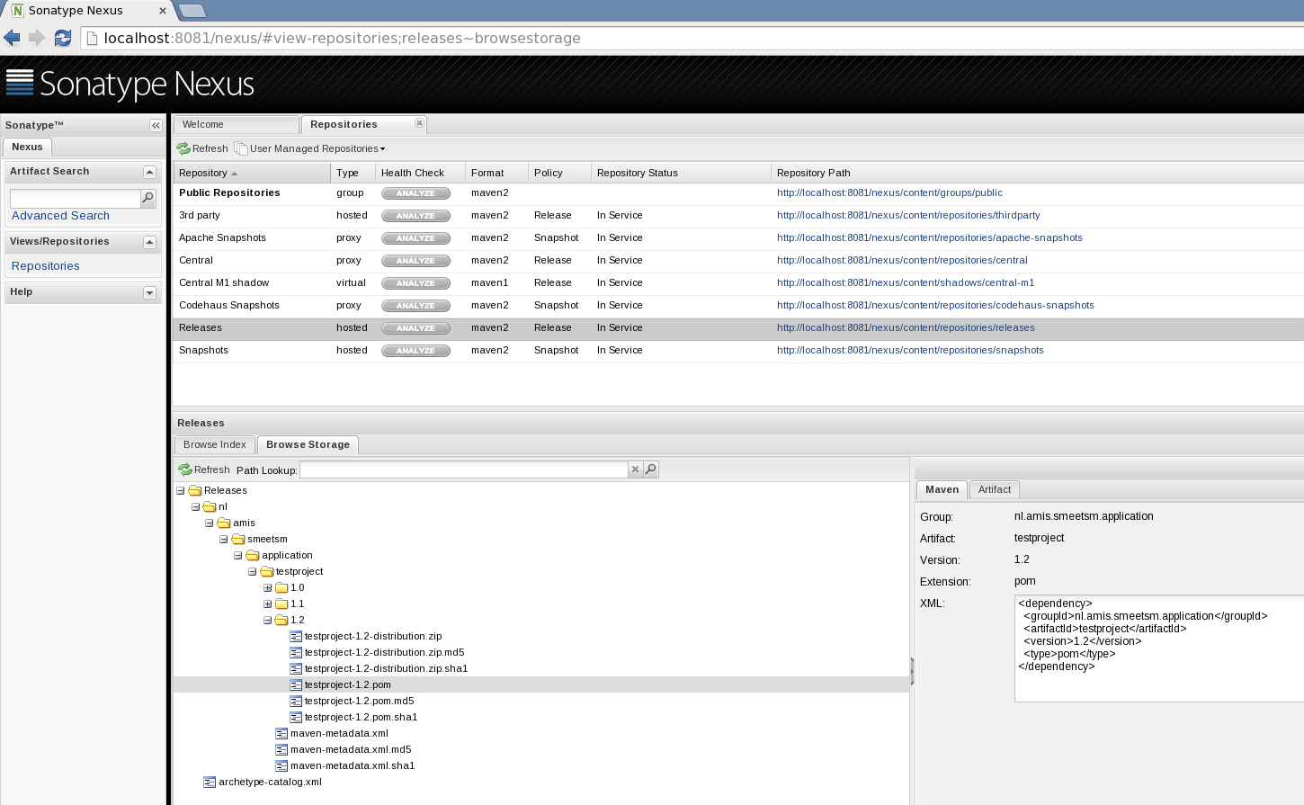Switch to the Browse Index tab
The image size is (1304, 805).
pyautogui.click(x=215, y=444)
